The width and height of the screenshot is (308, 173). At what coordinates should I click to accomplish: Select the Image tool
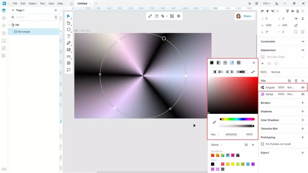[x=69, y=50]
